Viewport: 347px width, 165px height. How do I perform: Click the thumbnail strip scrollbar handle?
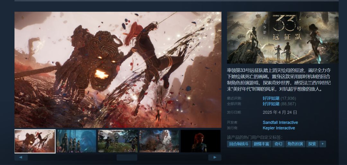tap(127, 158)
